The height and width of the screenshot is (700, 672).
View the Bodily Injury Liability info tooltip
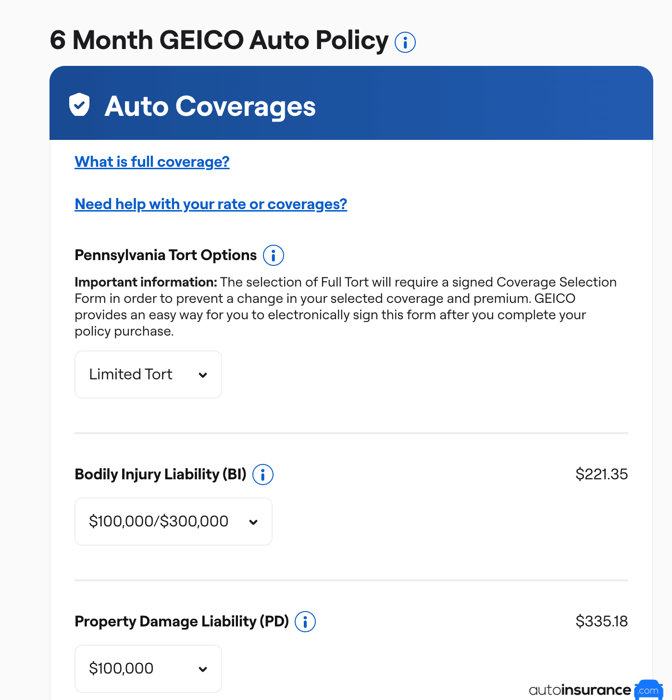pos(263,475)
